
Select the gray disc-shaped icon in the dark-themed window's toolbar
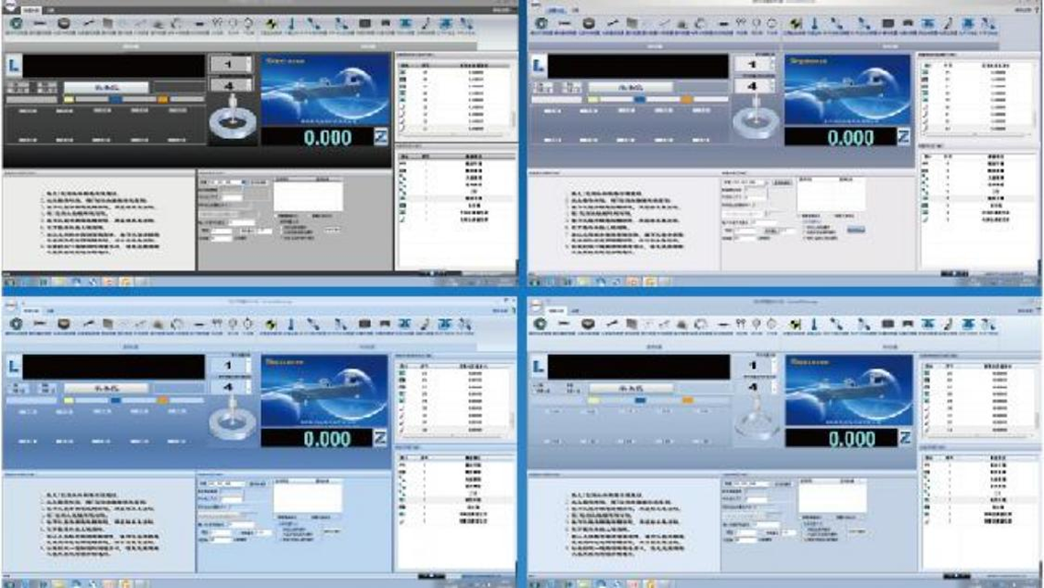click(x=64, y=24)
